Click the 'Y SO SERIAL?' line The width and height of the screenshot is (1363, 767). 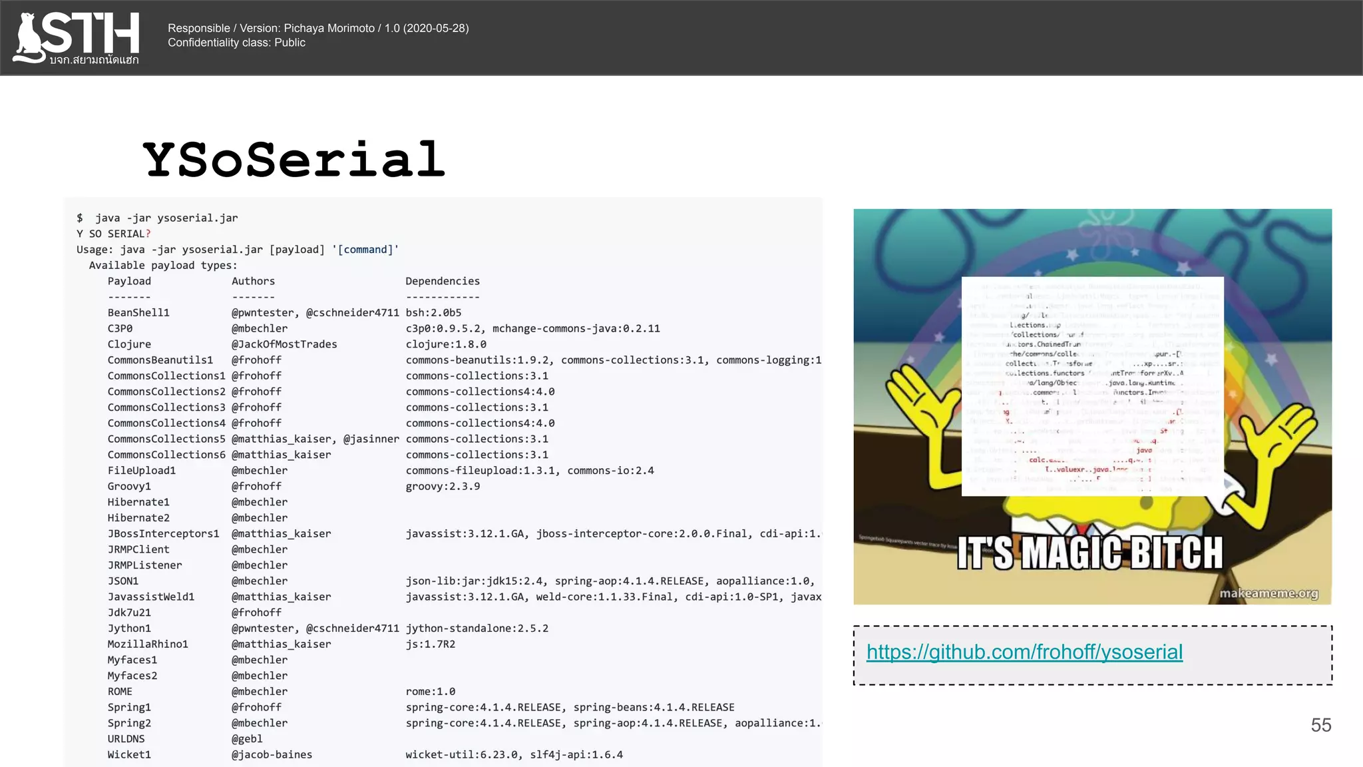114,234
